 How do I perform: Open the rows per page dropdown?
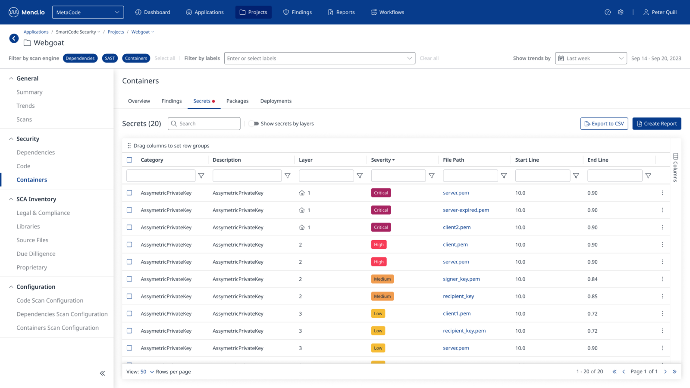click(147, 372)
